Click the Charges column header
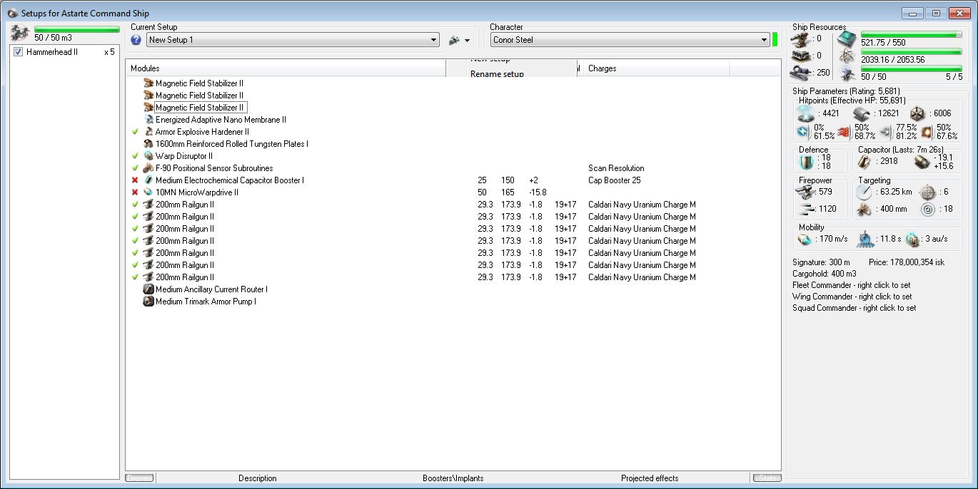Image resolution: width=978 pixels, height=489 pixels. click(657, 68)
